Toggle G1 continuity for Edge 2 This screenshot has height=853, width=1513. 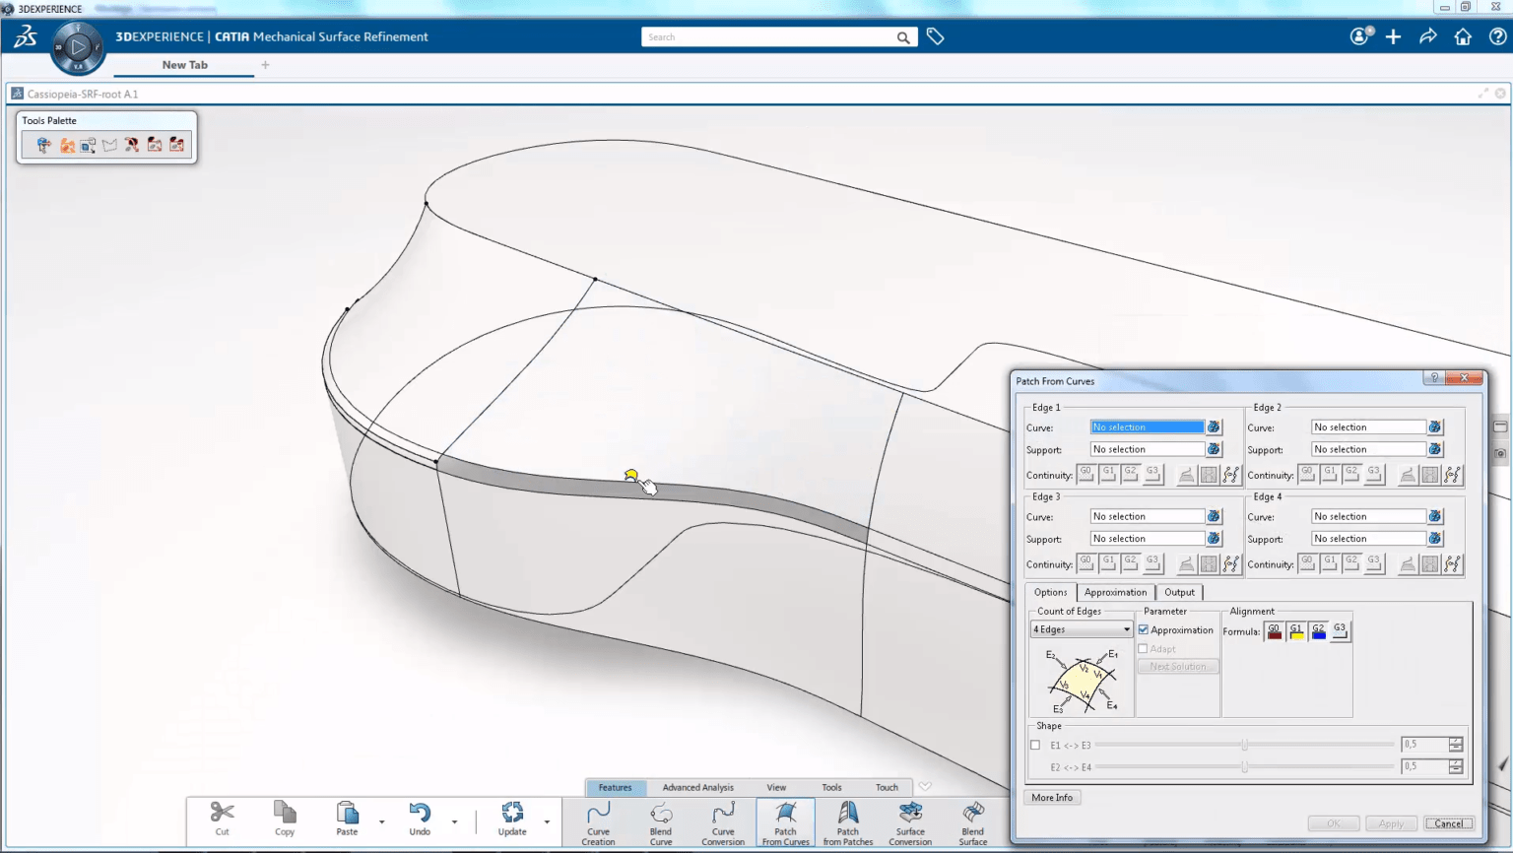[1329, 475]
